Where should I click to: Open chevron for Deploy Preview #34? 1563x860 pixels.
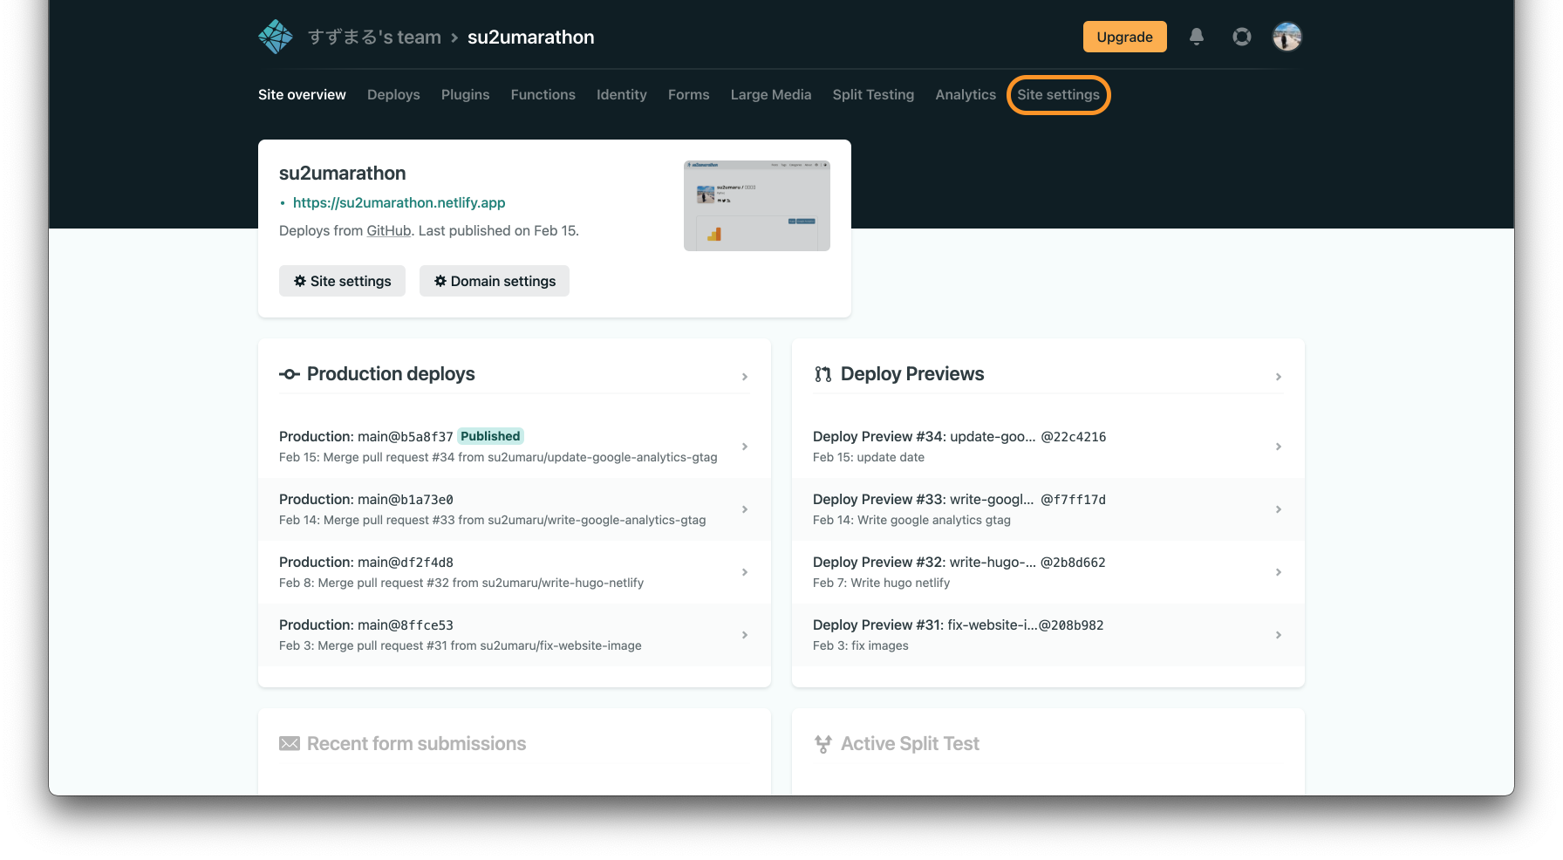click(1279, 447)
